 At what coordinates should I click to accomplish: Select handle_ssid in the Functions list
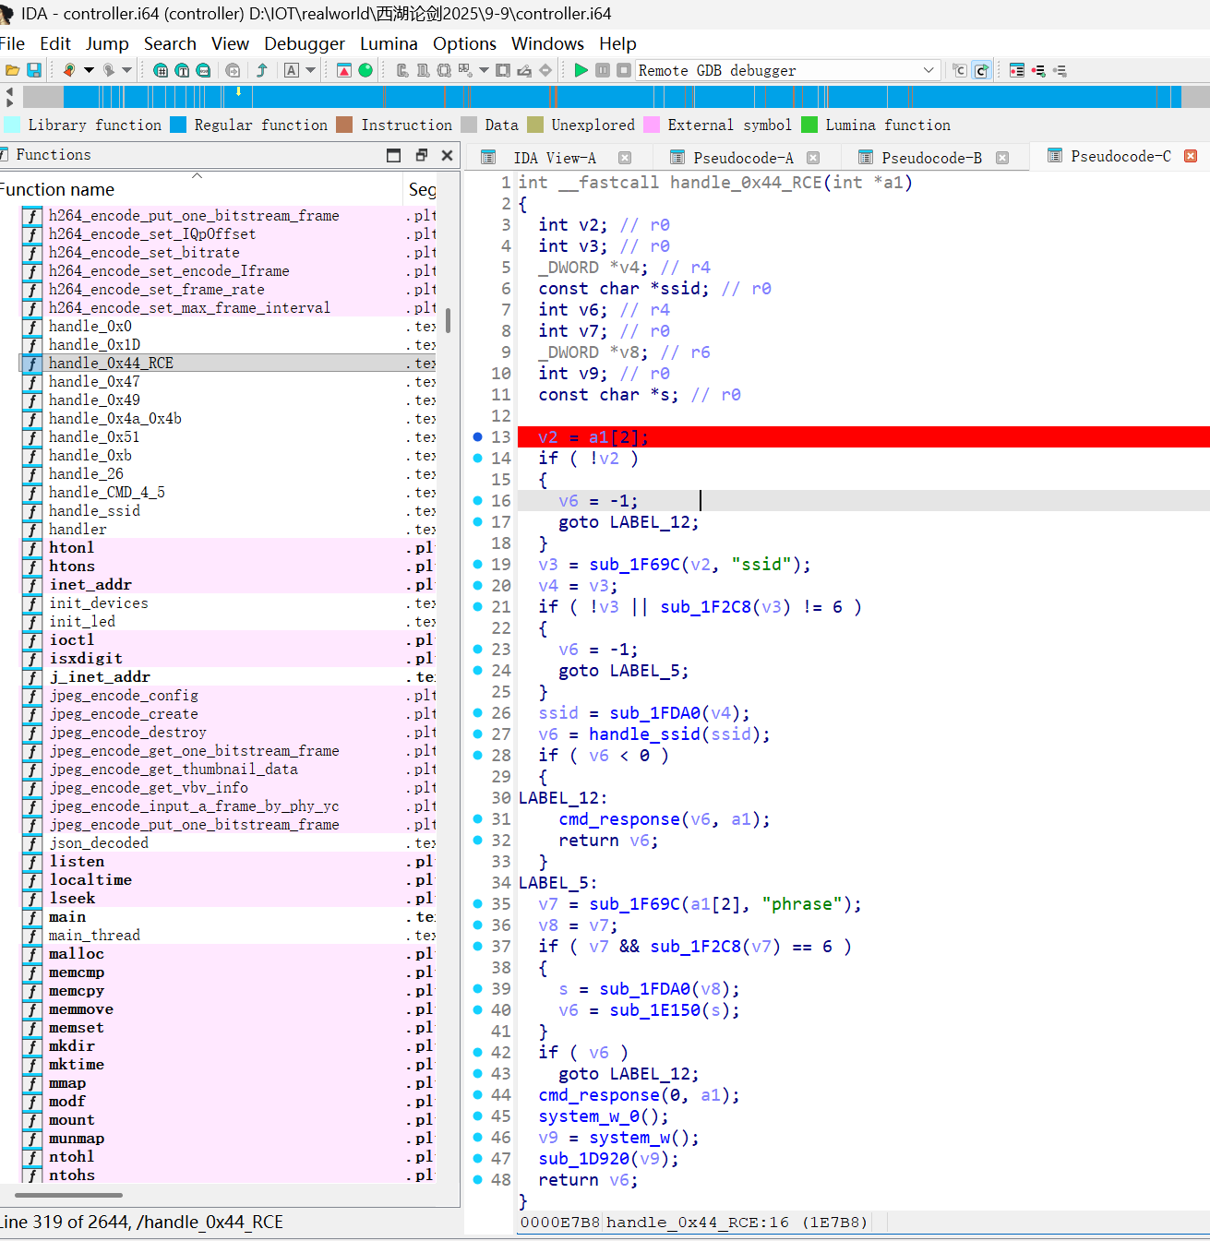tap(94, 510)
